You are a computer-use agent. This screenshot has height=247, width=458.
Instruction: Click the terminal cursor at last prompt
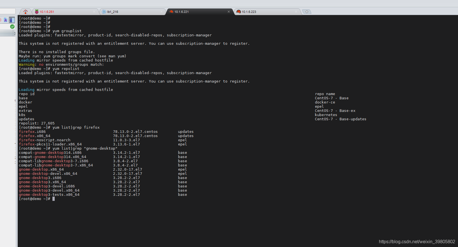(54, 199)
